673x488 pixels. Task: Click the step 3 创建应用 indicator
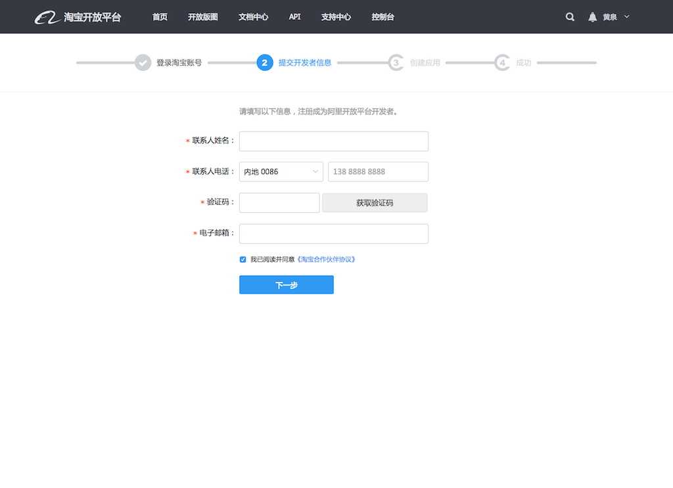(396, 62)
